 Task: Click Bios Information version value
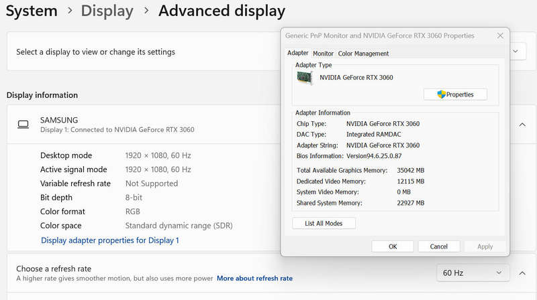[x=374, y=156]
